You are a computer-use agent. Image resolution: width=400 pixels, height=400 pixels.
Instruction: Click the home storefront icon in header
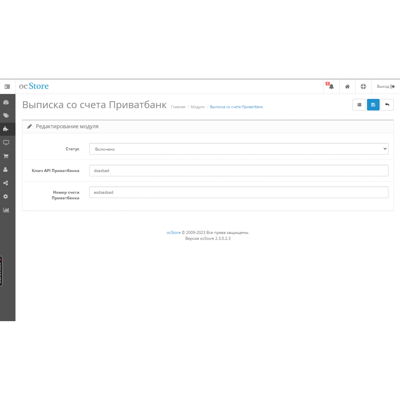(347, 87)
